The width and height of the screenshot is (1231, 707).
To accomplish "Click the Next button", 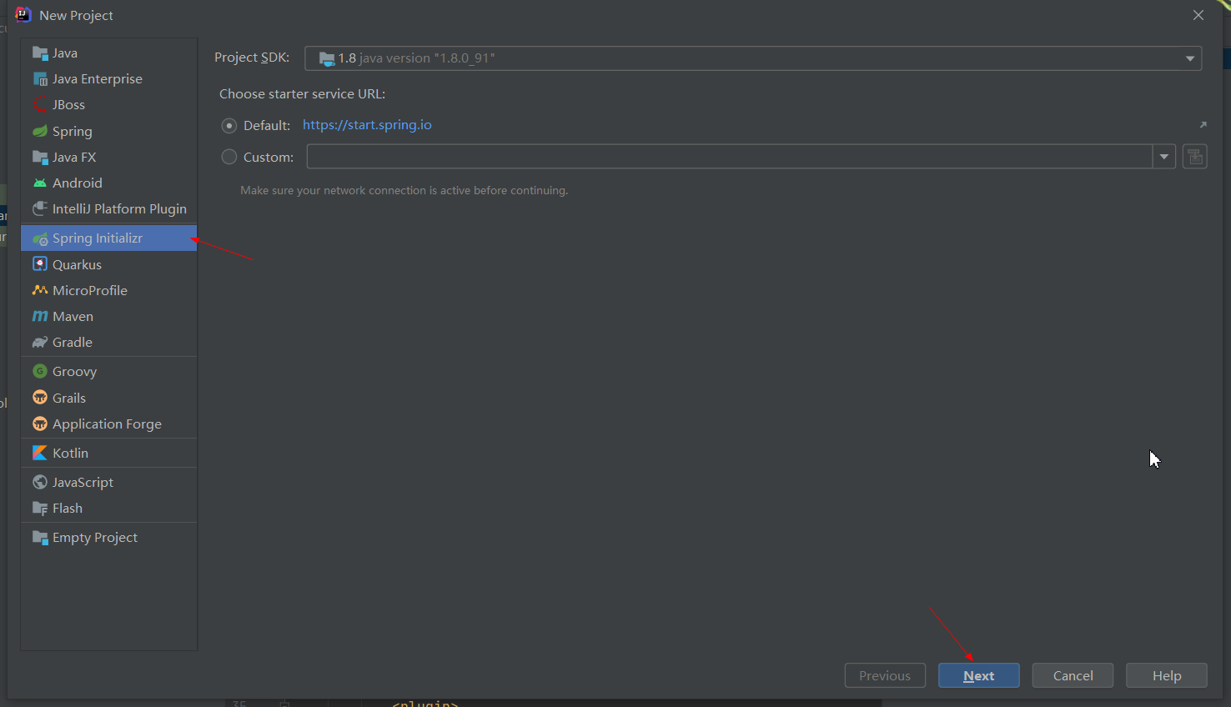I will [x=979, y=675].
